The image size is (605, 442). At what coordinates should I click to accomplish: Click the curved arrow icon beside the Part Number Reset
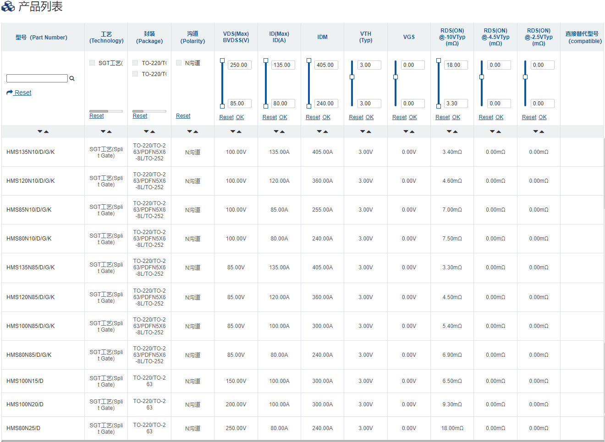pos(10,93)
